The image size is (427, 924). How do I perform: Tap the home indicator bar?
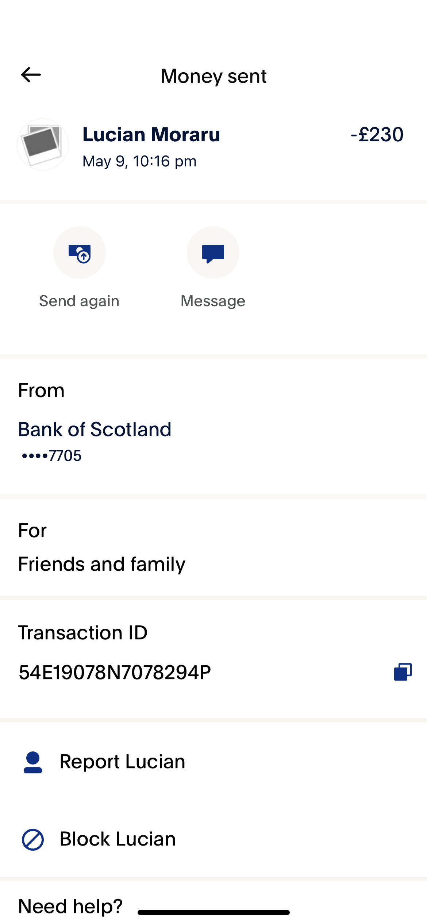213,912
